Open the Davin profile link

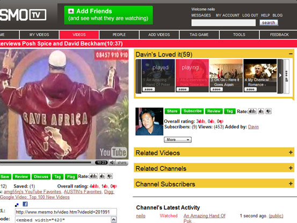[253, 127]
